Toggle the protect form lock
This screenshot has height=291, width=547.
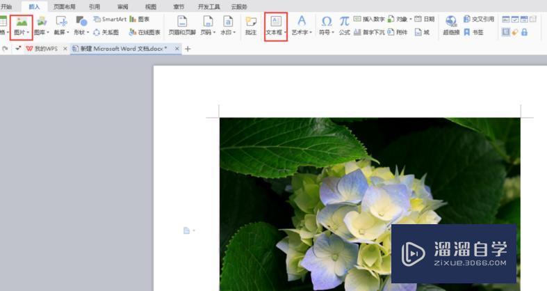point(524,33)
